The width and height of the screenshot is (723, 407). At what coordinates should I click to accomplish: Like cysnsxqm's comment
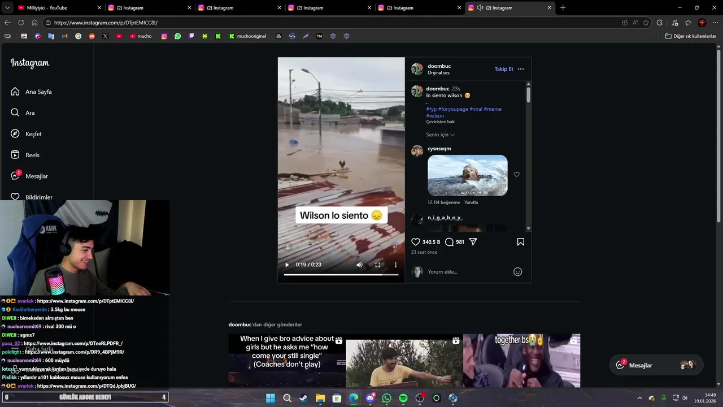[516, 175]
